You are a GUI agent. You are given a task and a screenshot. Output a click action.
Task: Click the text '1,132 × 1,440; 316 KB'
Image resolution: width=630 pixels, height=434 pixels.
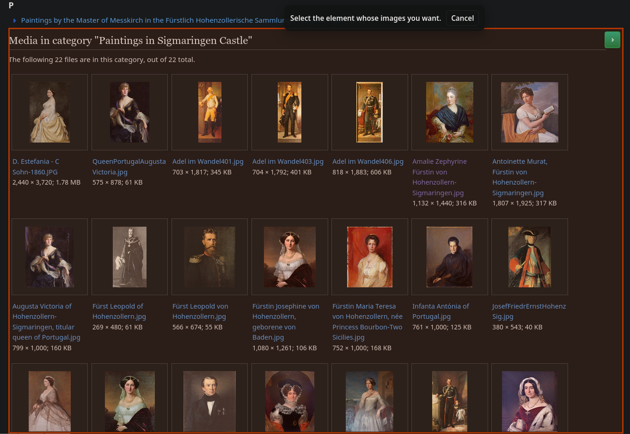tap(444, 203)
